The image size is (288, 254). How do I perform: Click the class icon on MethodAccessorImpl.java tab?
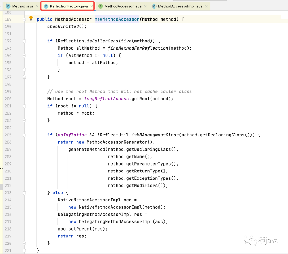(154, 6)
